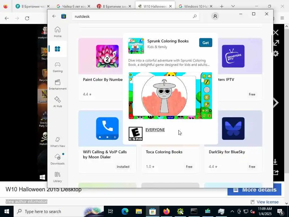
Task: Click the taskbar clock showing 11:09 AM
Action: tap(265, 211)
